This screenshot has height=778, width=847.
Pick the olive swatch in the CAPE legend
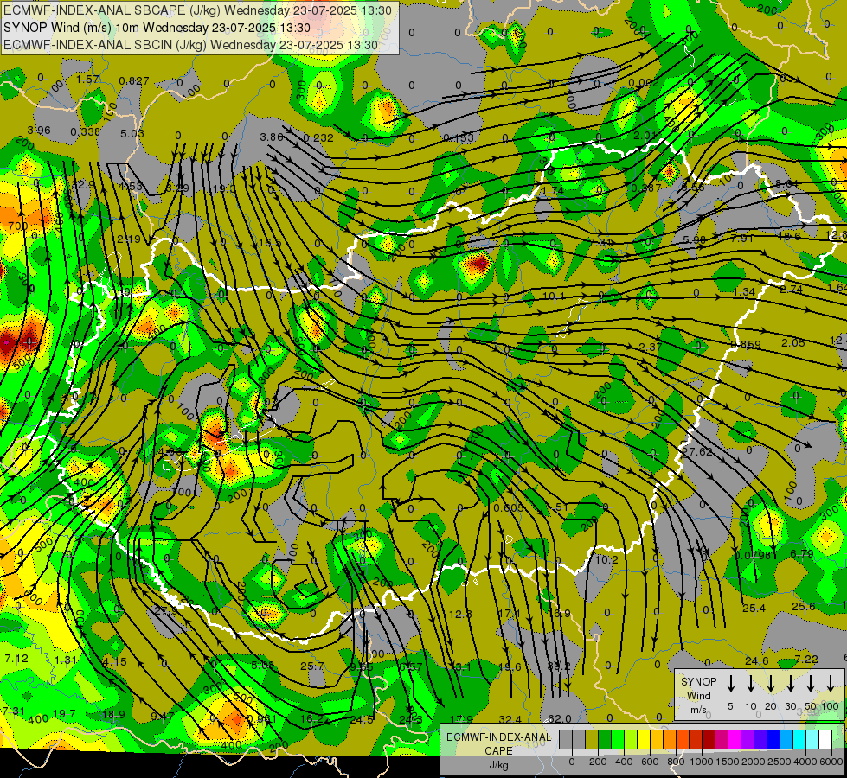pyautogui.click(x=592, y=740)
